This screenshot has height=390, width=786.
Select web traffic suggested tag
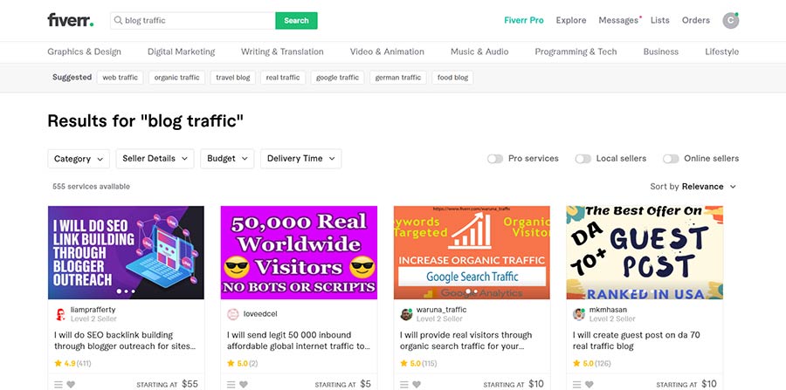click(121, 78)
